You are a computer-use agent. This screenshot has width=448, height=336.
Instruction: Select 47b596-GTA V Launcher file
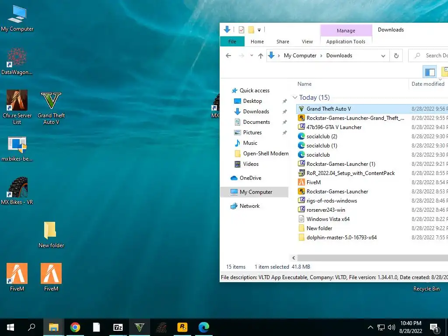[x=334, y=127]
